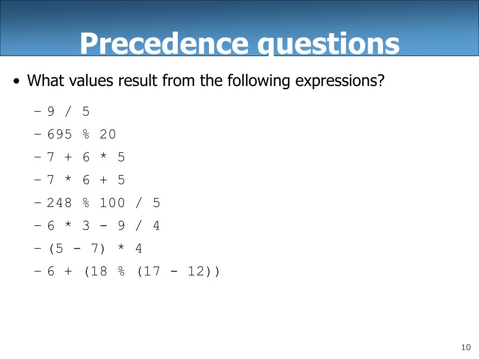The image size is (479, 359).
Task: Click the slide number 10
Action: [x=466, y=347]
